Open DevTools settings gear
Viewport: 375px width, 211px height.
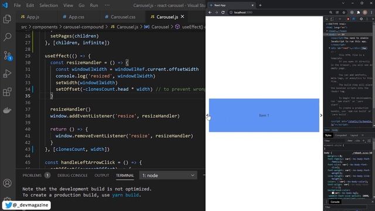[x=361, y=19]
